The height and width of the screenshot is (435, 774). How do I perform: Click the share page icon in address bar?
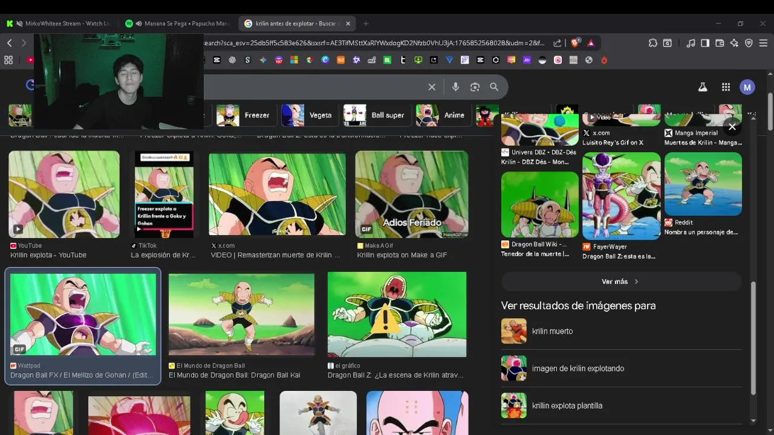pos(557,43)
